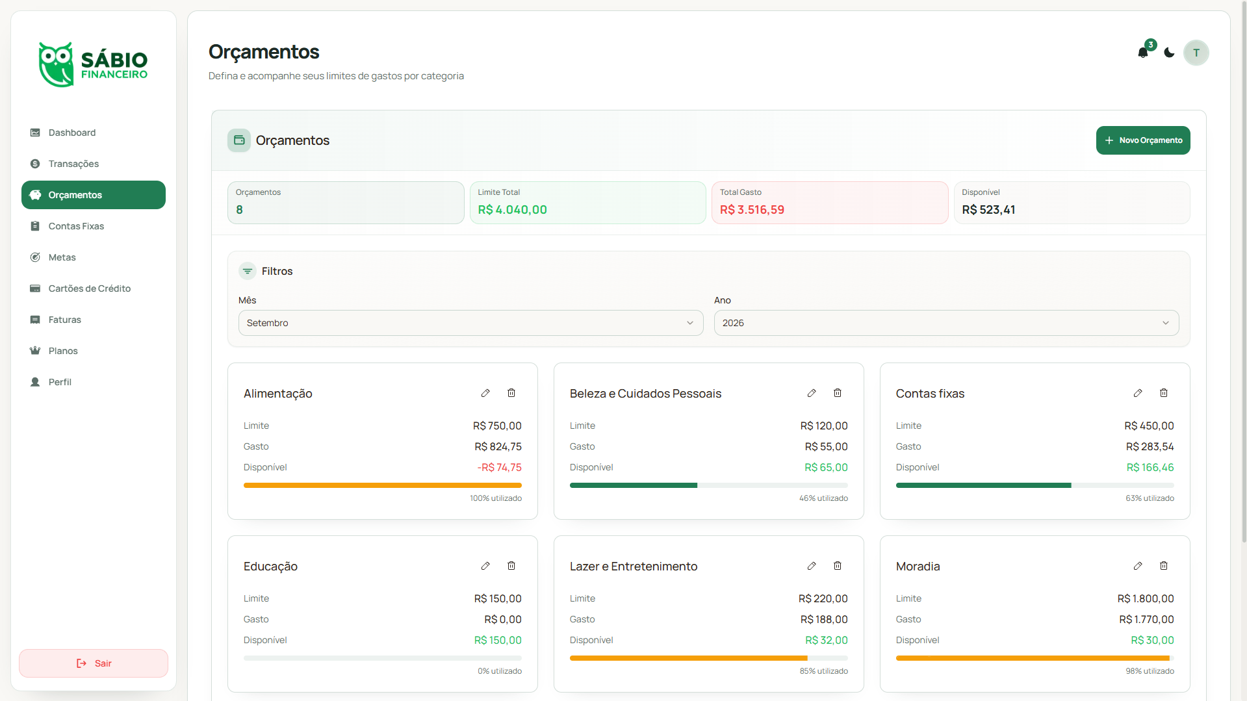1247x701 pixels.
Task: Click the Novo Orçamento button
Action: coord(1143,140)
